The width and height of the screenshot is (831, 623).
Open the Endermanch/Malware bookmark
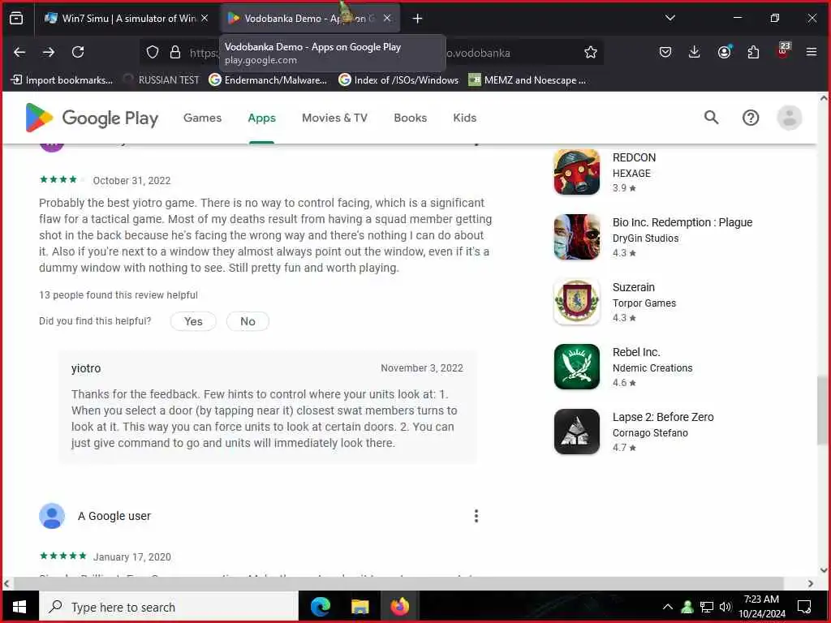[x=268, y=80]
